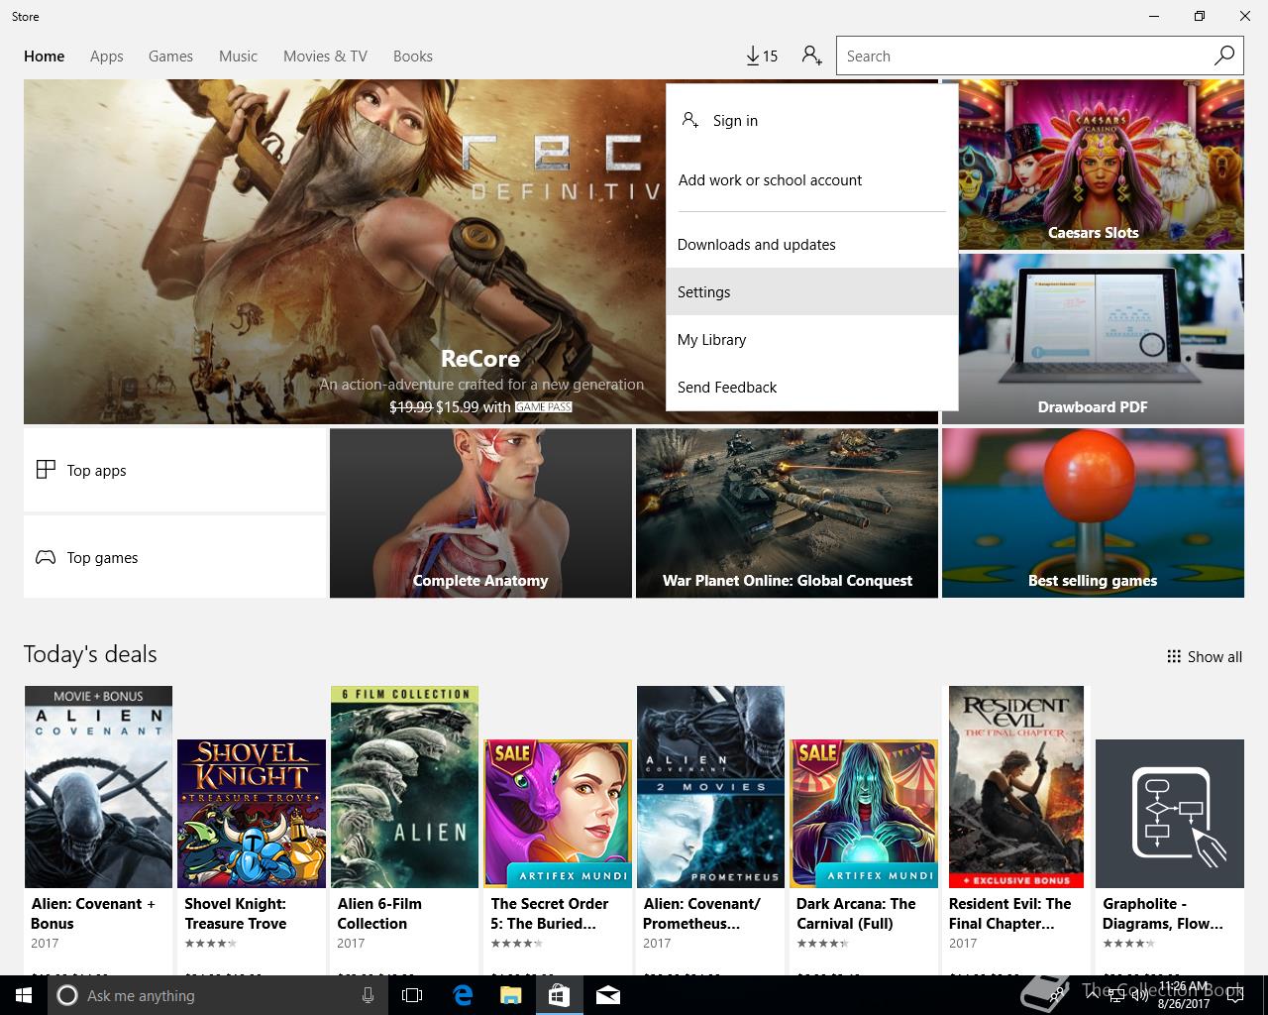
Task: Open the Complete Anatomy tile
Action: (480, 513)
